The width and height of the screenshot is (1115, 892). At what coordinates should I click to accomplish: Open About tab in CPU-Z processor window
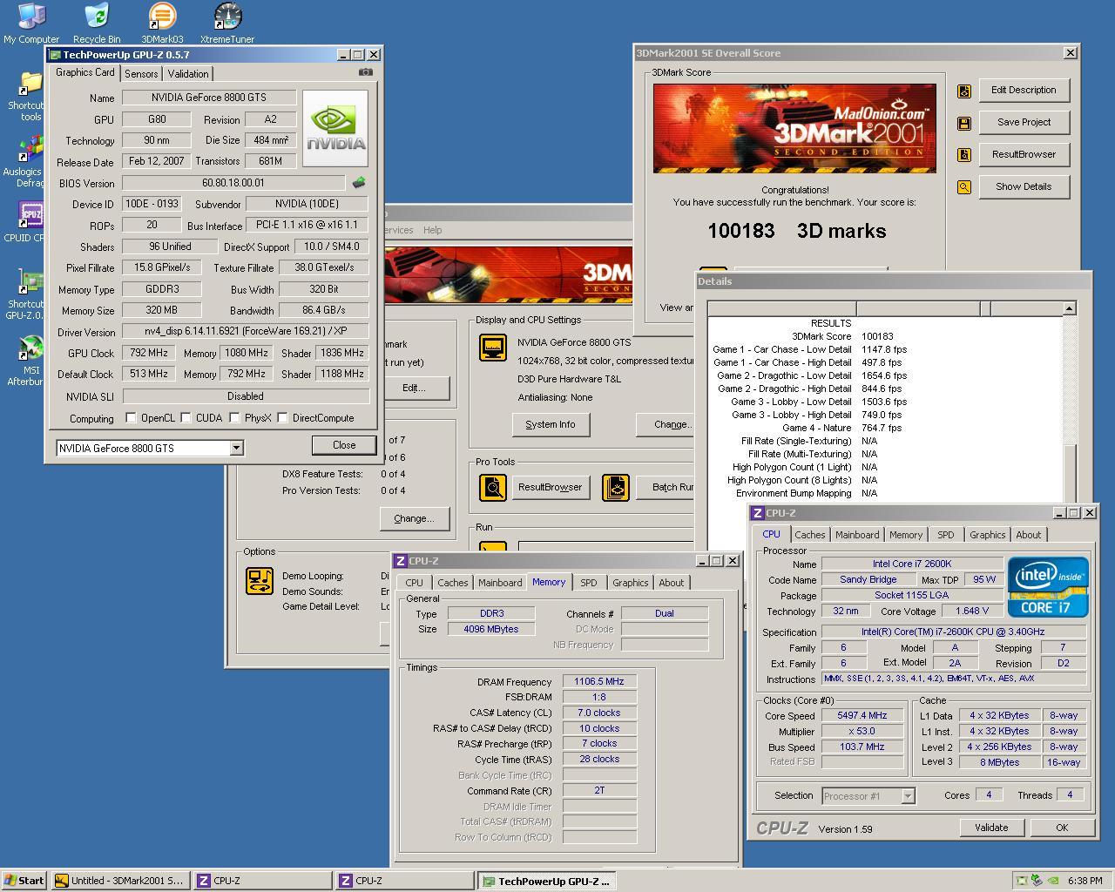pos(1028,535)
